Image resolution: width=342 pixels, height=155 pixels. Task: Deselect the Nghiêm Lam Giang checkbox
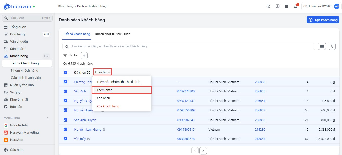65,129
